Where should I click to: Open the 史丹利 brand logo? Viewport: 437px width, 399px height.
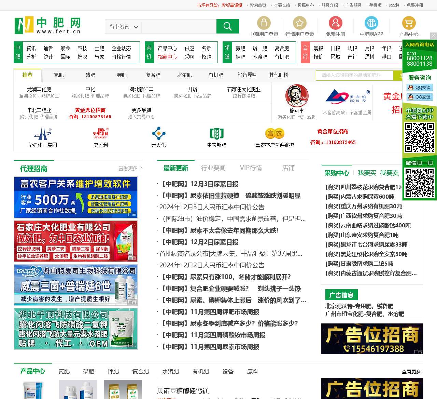click(x=101, y=133)
